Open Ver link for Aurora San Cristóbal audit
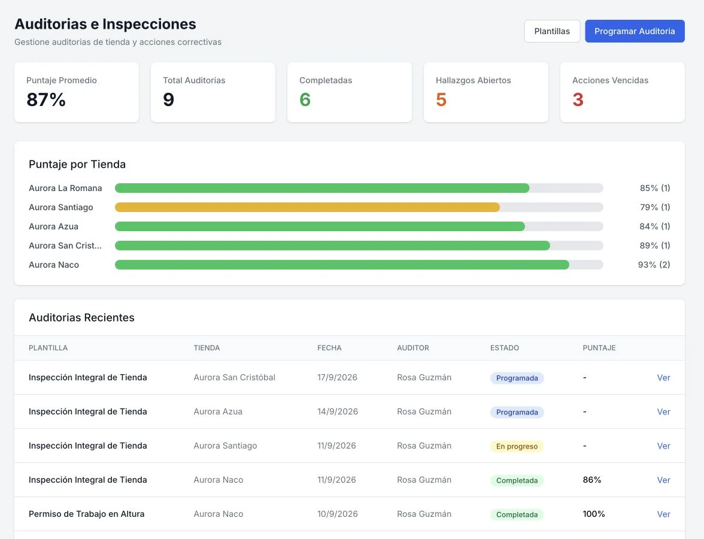The width and height of the screenshot is (704, 539). (x=663, y=378)
